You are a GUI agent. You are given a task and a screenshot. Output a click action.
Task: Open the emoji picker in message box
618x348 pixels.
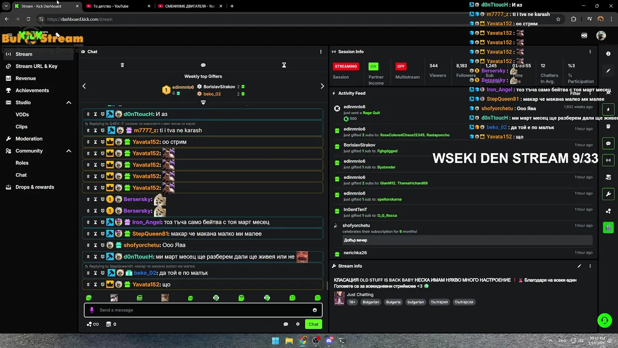pyautogui.click(x=315, y=310)
